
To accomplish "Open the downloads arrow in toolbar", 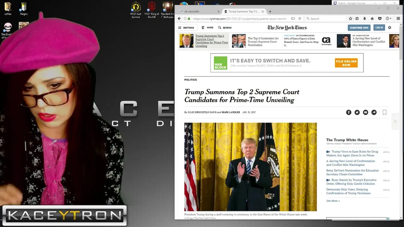I will (x=365, y=19).
